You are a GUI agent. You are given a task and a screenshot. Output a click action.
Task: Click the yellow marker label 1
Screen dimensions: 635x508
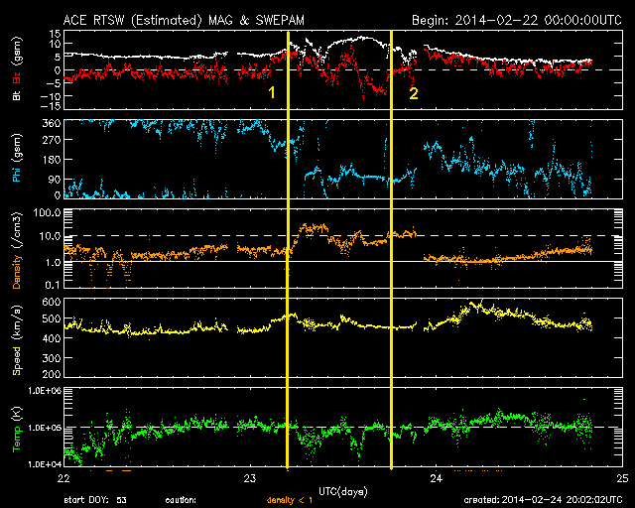tap(271, 92)
